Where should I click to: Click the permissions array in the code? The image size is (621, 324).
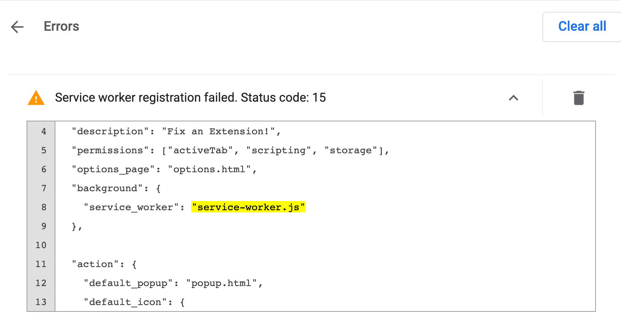(230, 150)
